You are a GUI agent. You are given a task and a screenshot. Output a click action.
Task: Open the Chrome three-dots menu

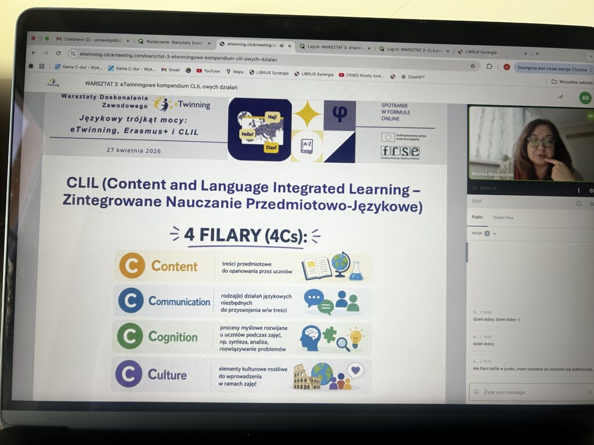[591, 70]
